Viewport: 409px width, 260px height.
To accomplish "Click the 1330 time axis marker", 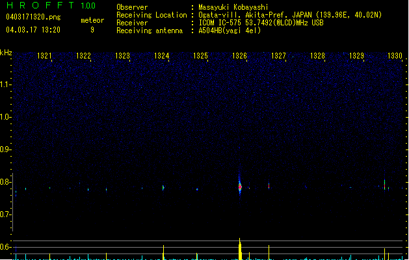I will [x=395, y=55].
